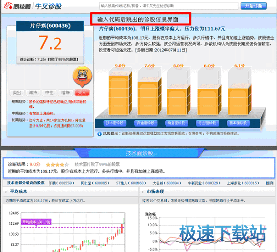Open the 技术面诊股 section header

[140, 153]
